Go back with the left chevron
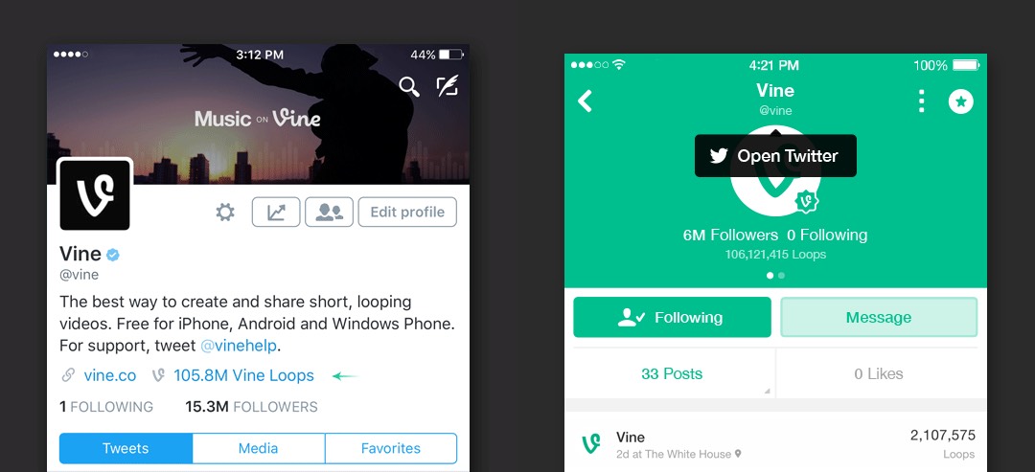The width and height of the screenshot is (1035, 472). click(x=585, y=101)
